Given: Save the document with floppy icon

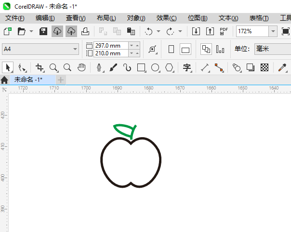Looking at the screenshot, I should tap(43, 31).
